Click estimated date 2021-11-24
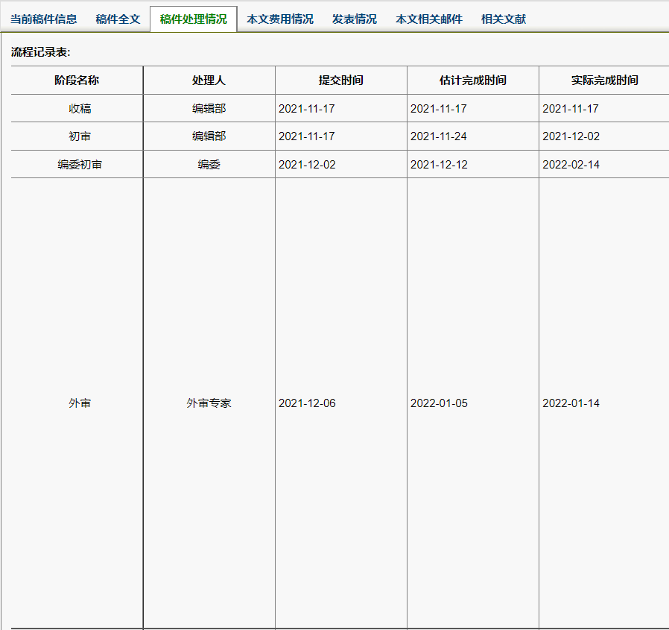 click(x=439, y=136)
